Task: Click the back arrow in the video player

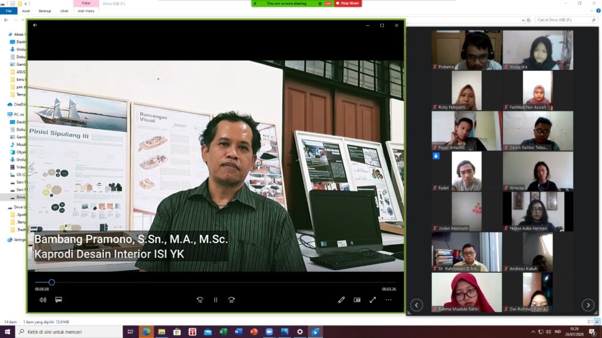Action: point(35,25)
